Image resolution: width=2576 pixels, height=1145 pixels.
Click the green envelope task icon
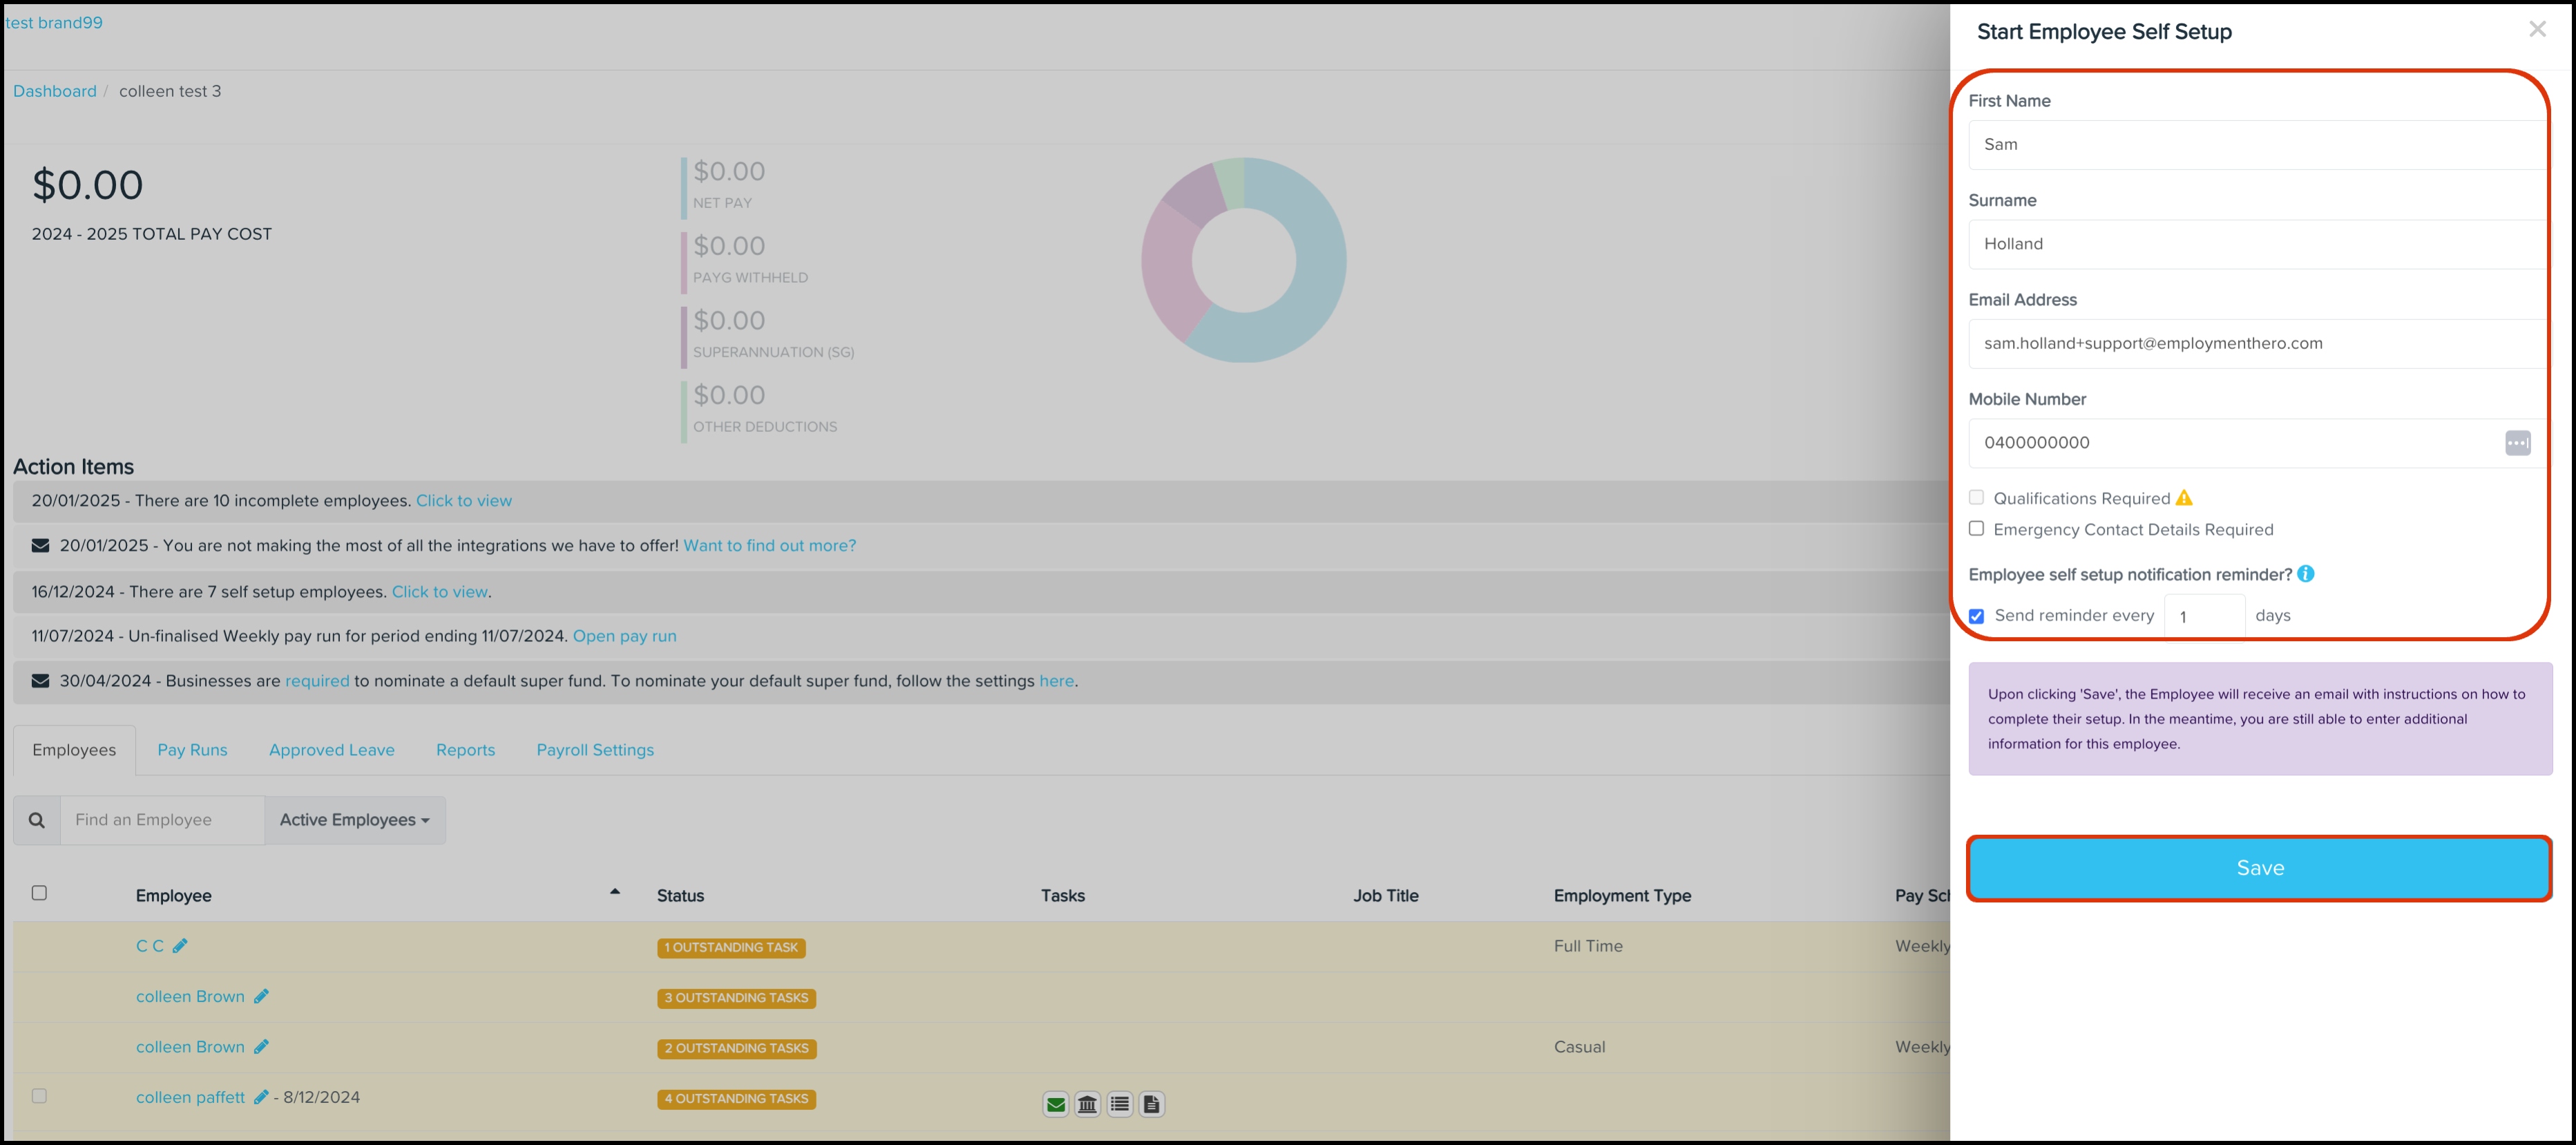[1055, 1104]
